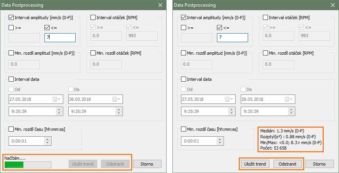
Task: Click Min. rozdíl amplitud field in left dialog
Action: [x=24, y=64]
